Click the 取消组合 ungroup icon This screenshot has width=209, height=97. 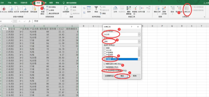click(x=179, y=10)
